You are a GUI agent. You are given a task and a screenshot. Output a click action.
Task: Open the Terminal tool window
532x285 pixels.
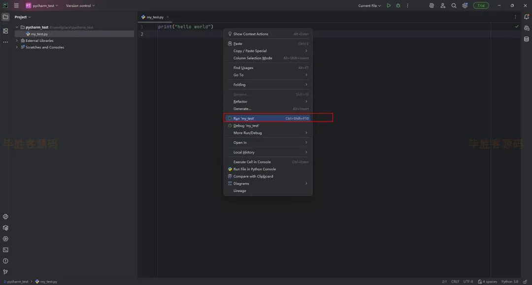(5, 250)
